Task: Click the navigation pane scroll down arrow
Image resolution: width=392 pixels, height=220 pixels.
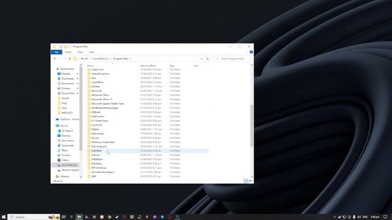Action: pyautogui.click(x=81, y=177)
